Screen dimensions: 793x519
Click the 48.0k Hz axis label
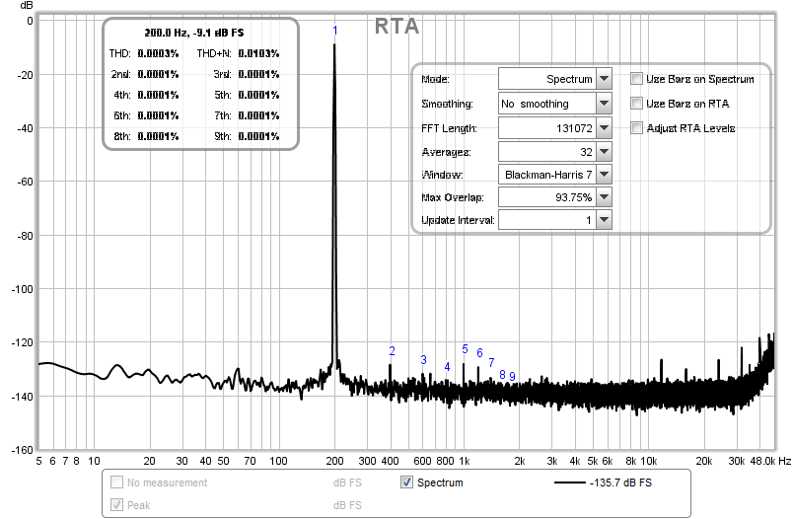pos(770,461)
